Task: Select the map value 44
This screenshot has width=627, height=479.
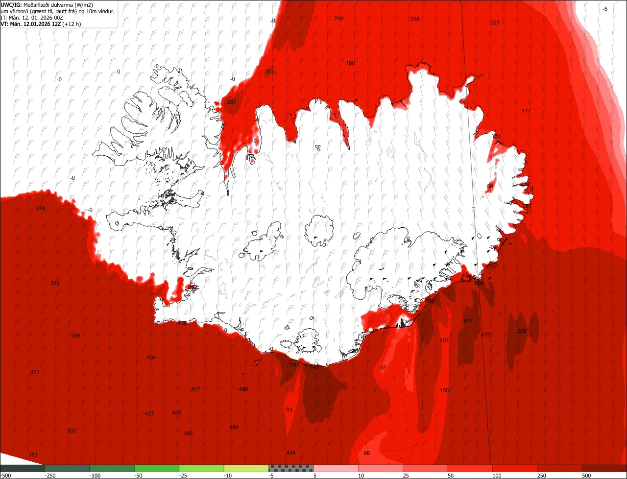Action: [x=383, y=367]
